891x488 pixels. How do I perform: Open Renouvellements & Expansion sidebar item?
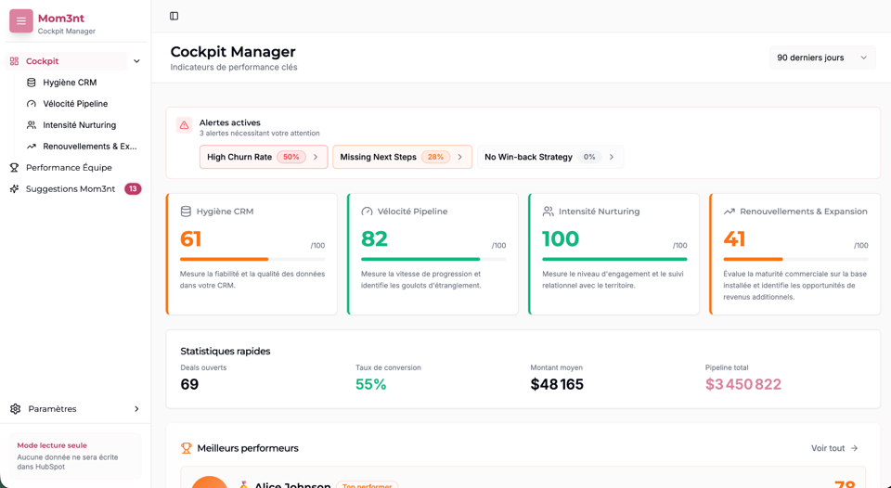pos(89,147)
